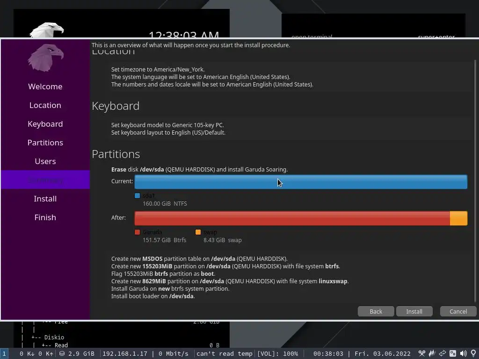Click workspace 1 indicator in status bar
The width and height of the screenshot is (479, 359).
[x=4, y=353]
